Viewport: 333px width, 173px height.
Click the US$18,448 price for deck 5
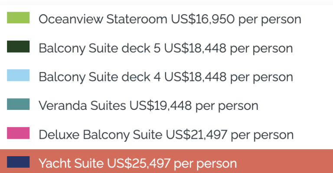click(195, 48)
